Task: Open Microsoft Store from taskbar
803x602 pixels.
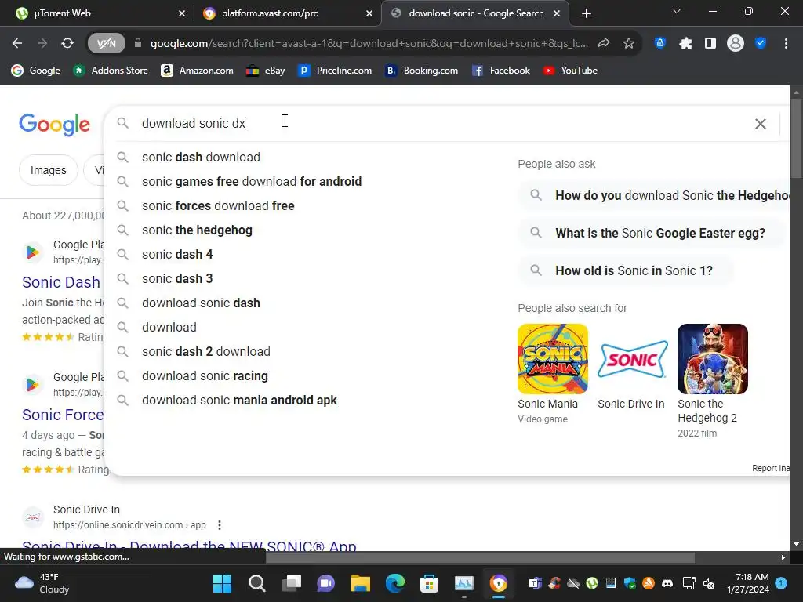Action: pos(429,583)
